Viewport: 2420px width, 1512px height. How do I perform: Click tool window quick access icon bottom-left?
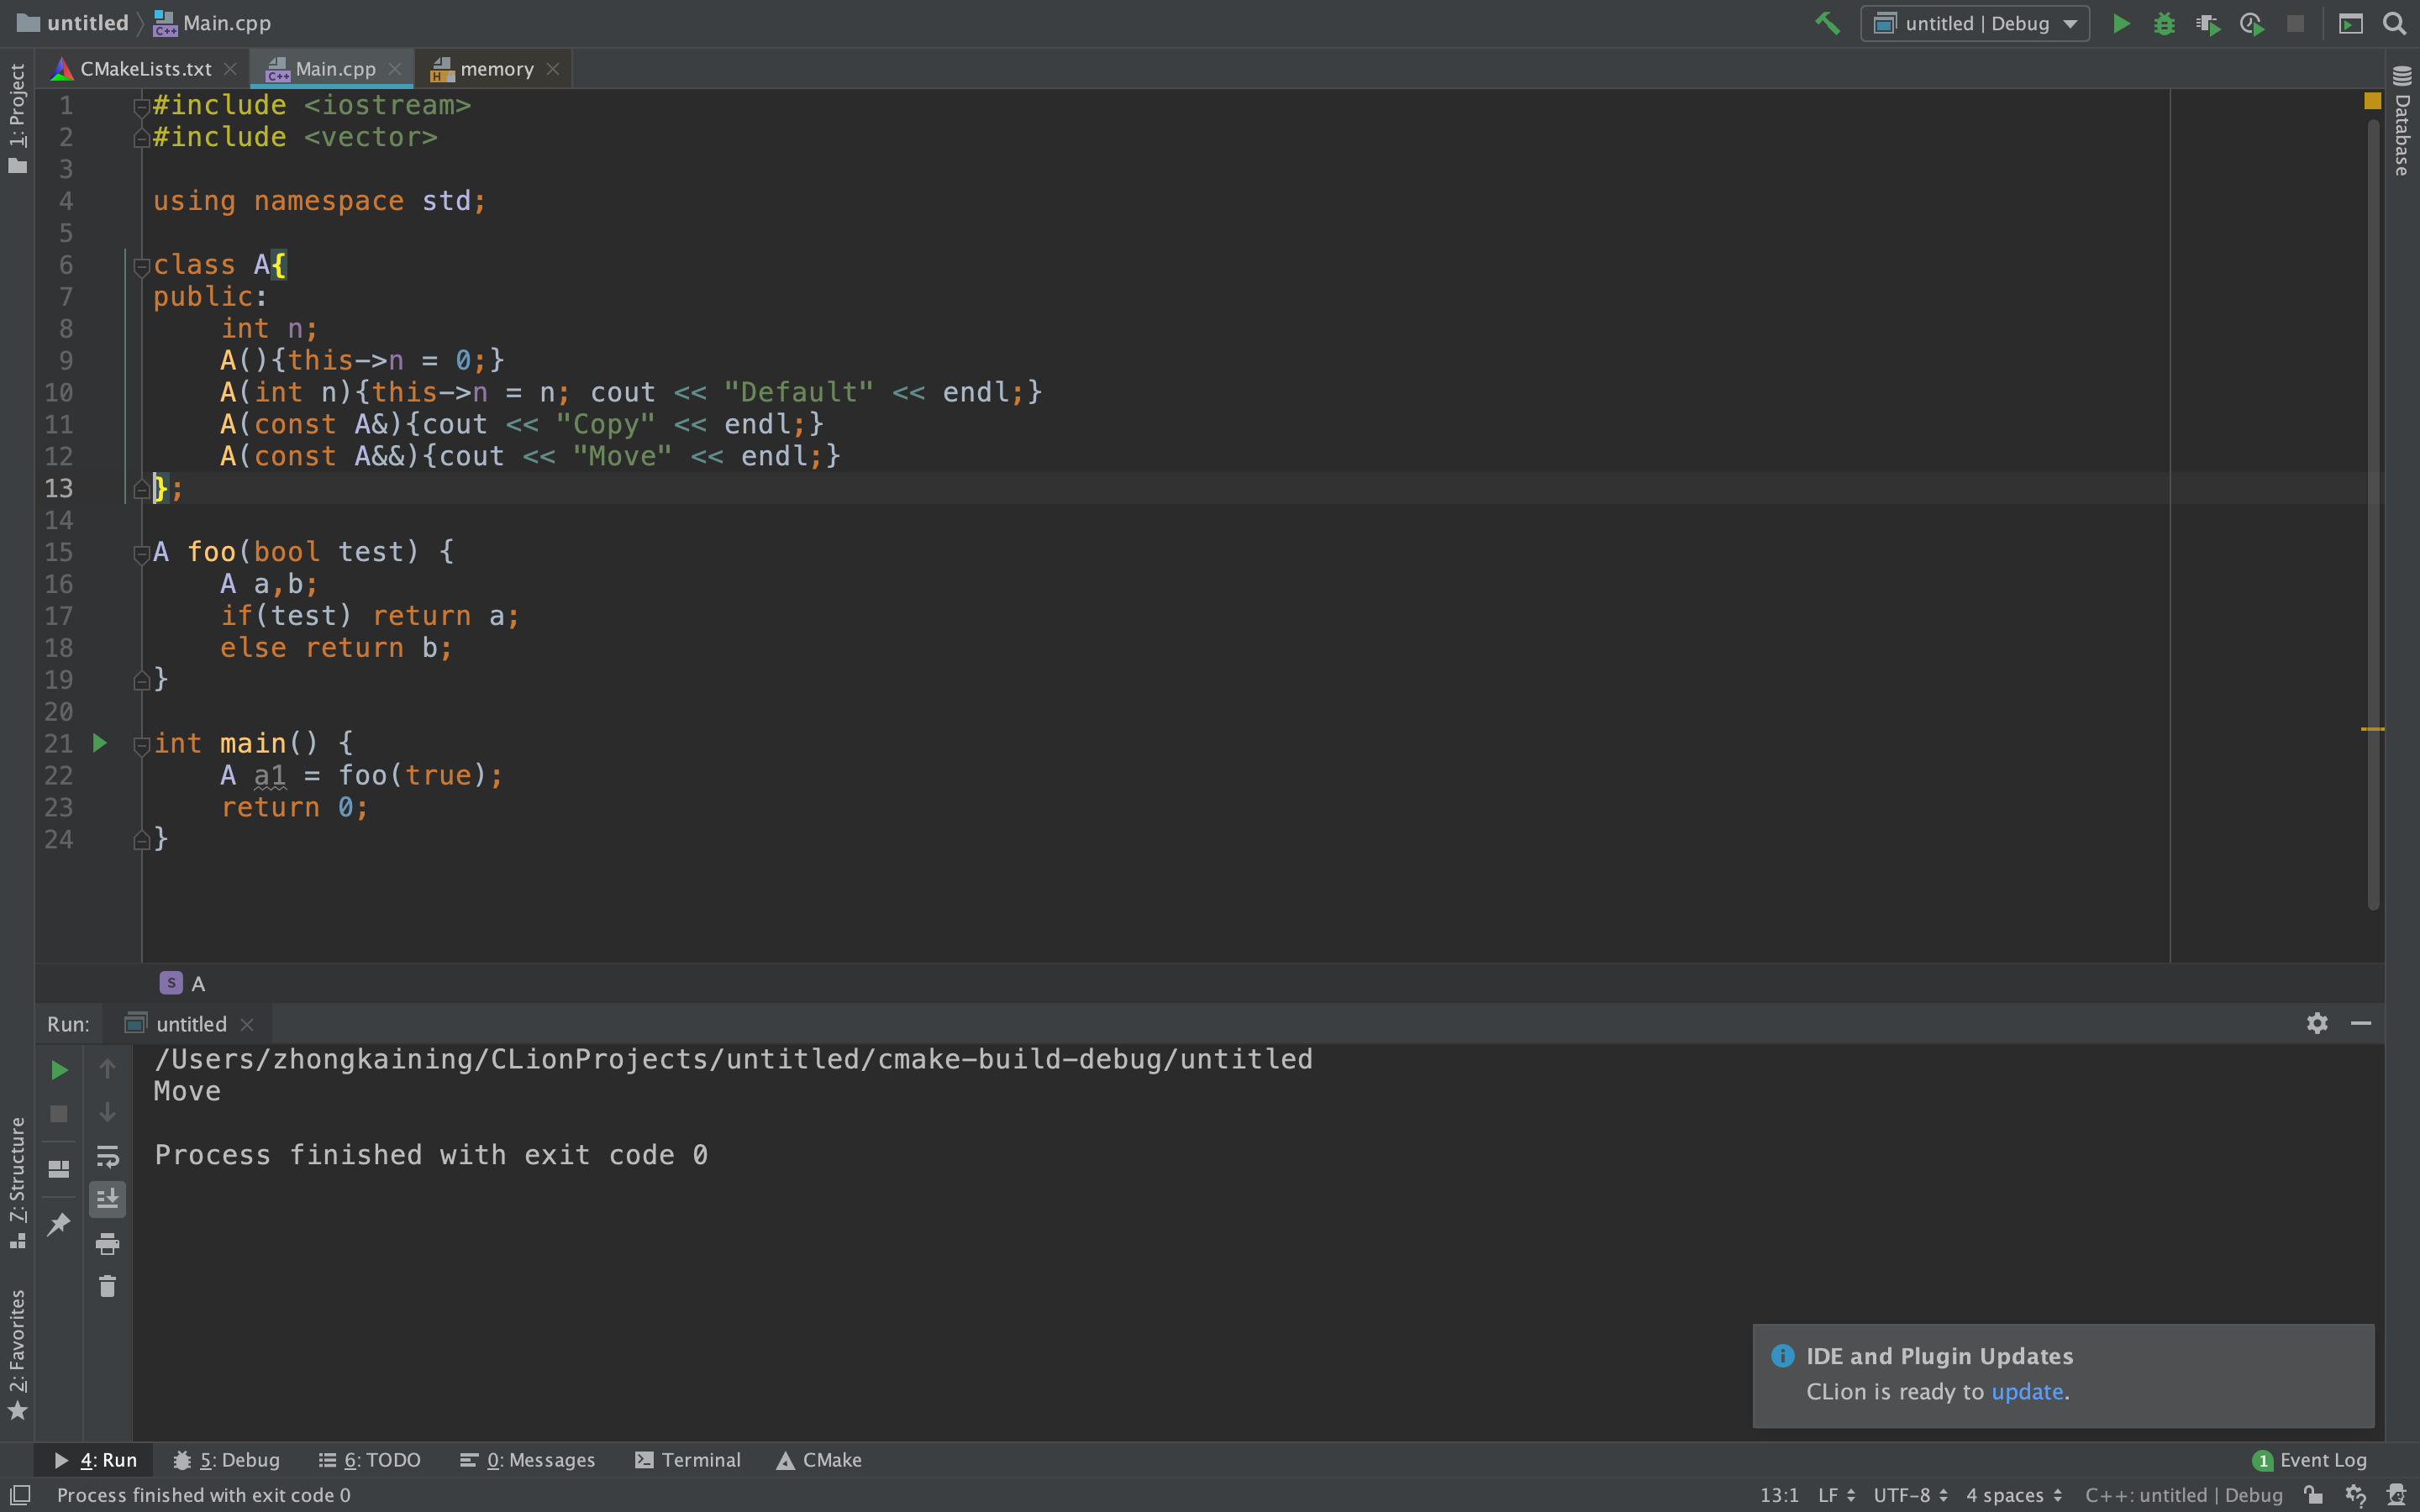click(20, 1495)
